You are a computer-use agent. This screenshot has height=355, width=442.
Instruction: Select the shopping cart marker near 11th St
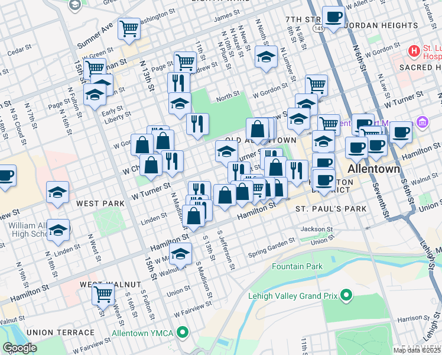185,62
